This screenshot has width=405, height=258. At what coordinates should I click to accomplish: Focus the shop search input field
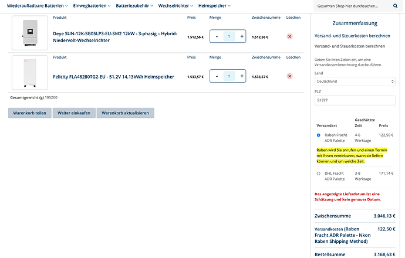click(x=353, y=6)
